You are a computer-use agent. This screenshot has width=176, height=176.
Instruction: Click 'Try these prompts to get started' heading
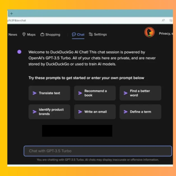coord(86,78)
